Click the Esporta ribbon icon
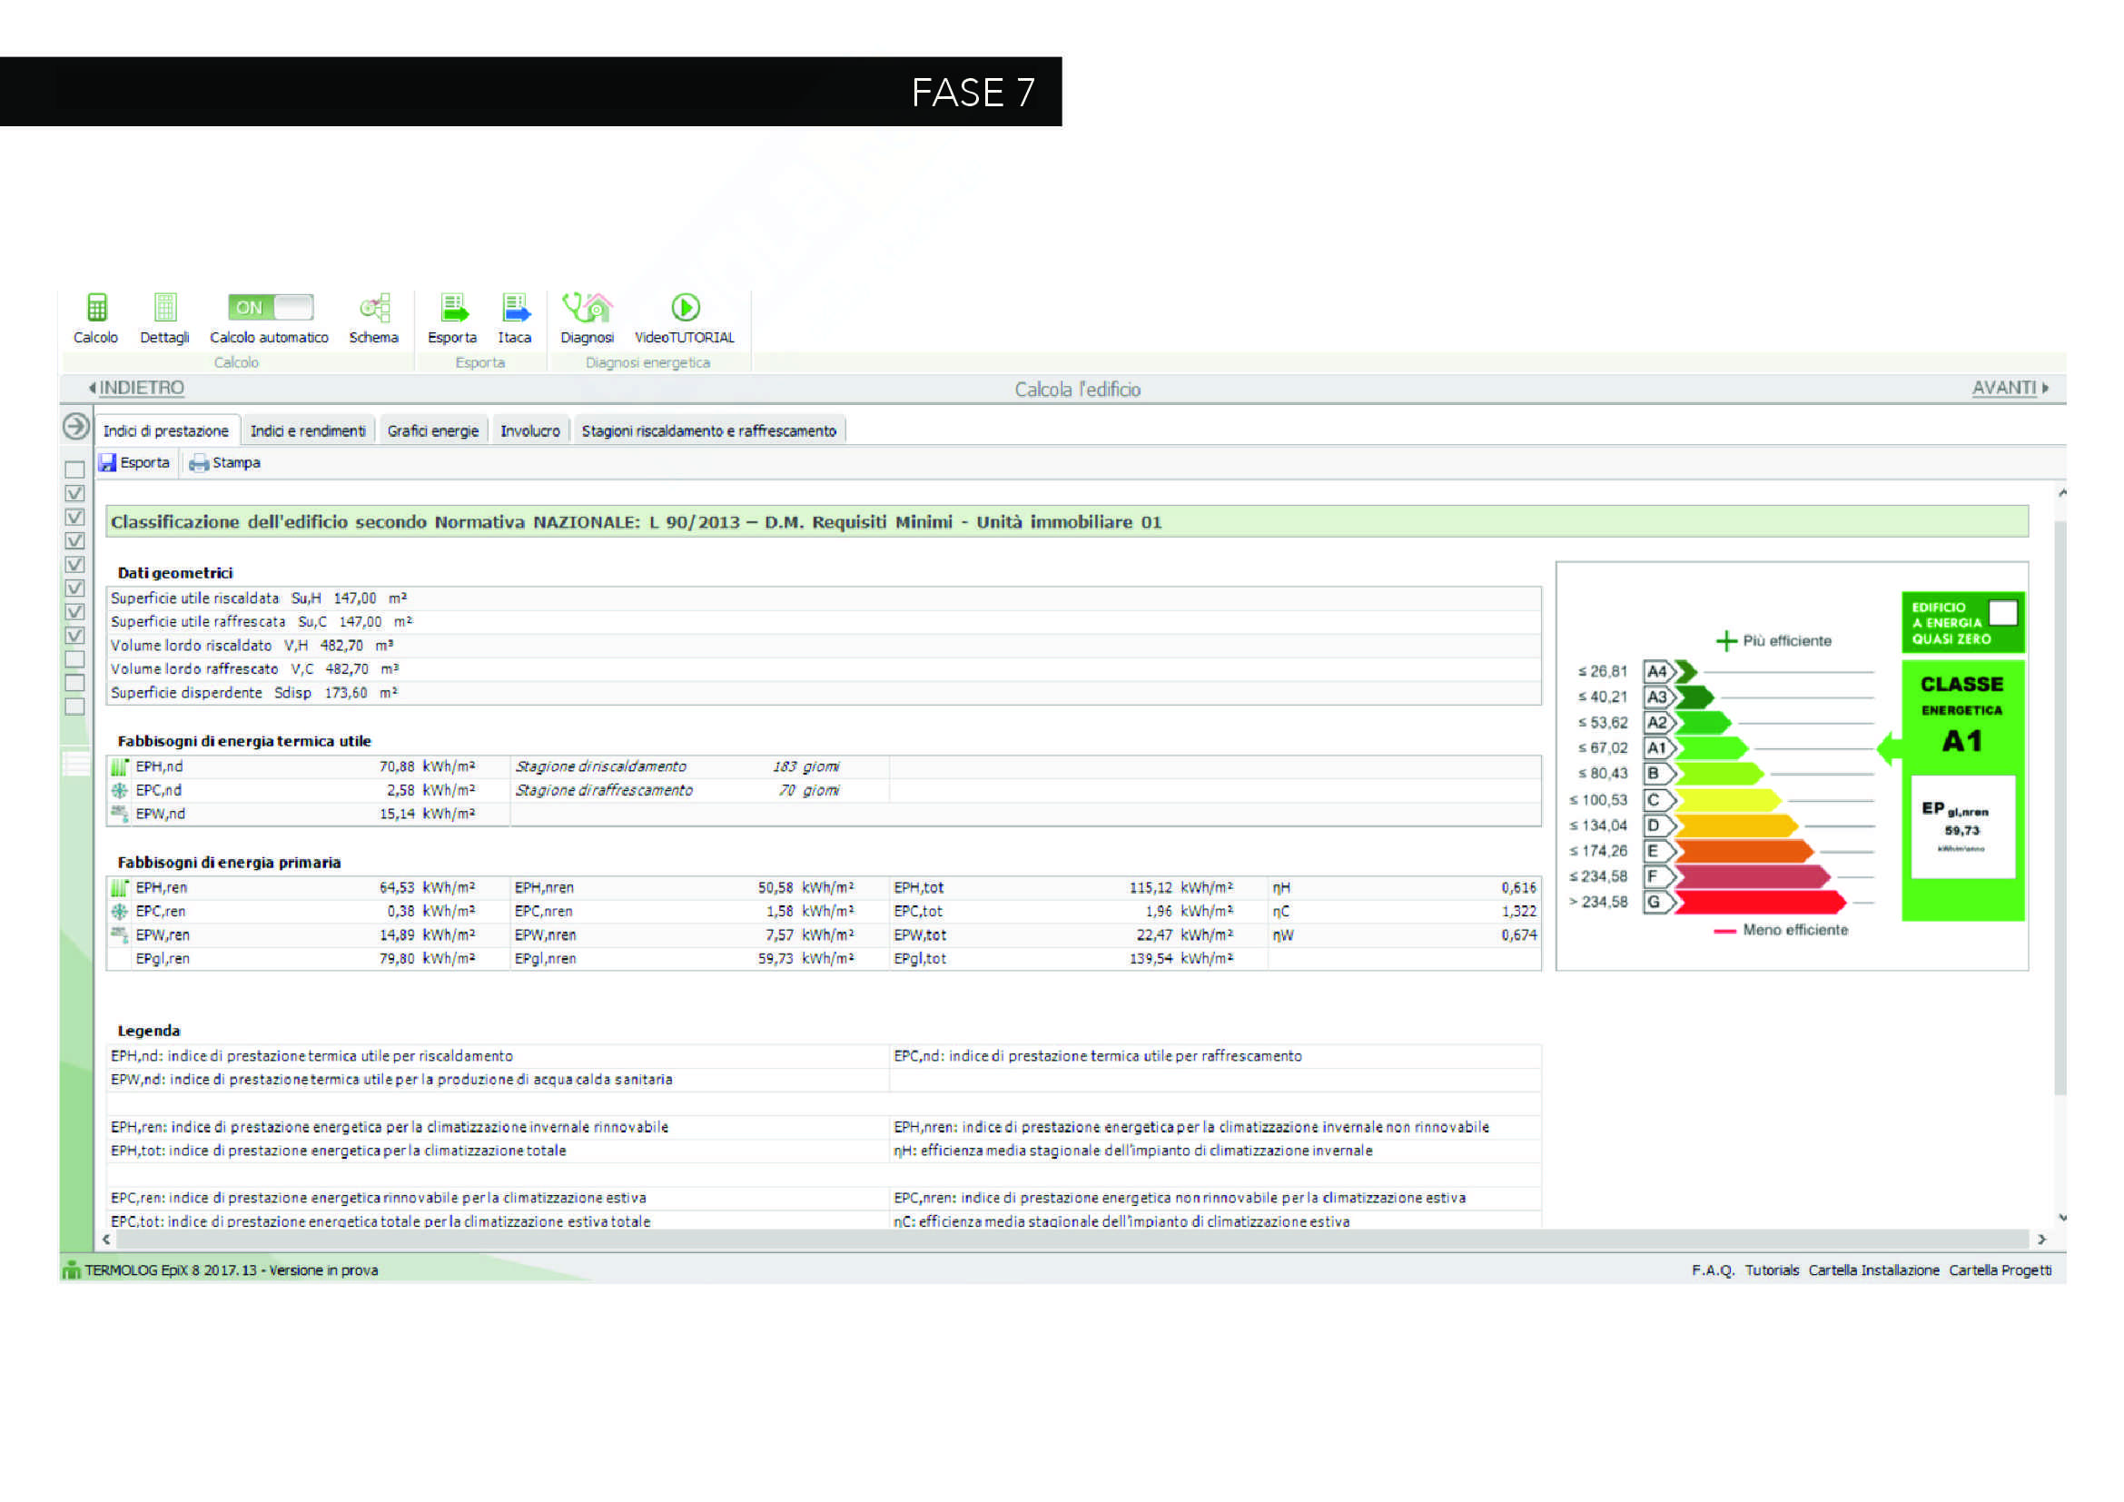Screen dimensions: 2124x1502 [x=453, y=307]
